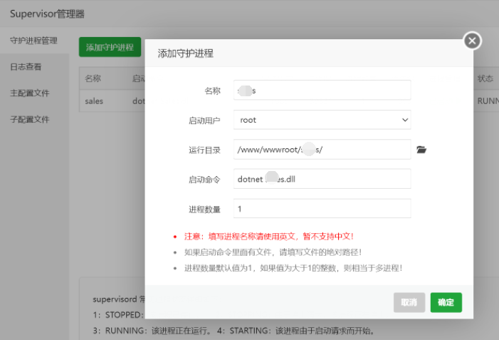The image size is (499, 340).
Task: Click the 启动命令 field containing dotnet
Action: (322, 180)
